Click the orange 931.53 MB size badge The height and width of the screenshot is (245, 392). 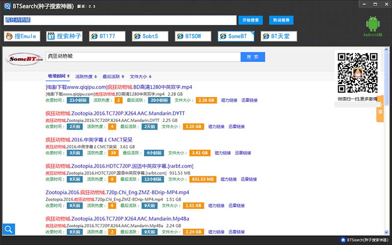point(203,179)
